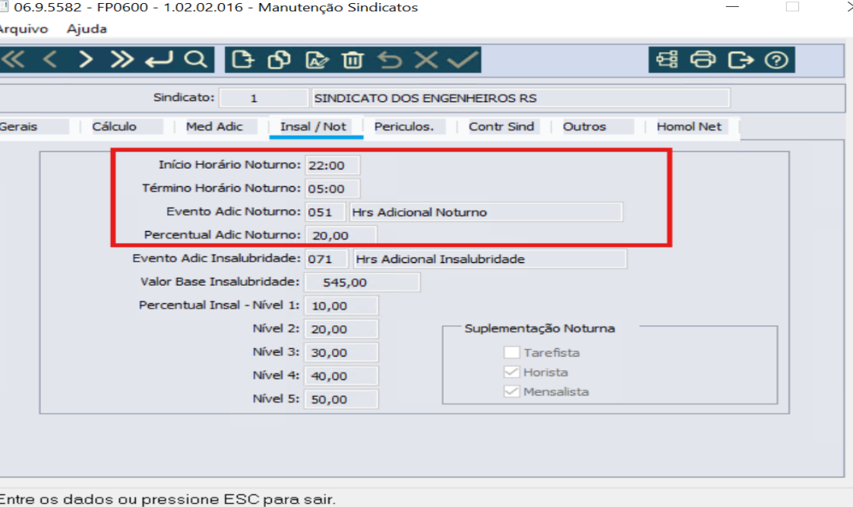This screenshot has width=853, height=507.
Task: Switch to the Med Adic tab
Action: tap(221, 126)
